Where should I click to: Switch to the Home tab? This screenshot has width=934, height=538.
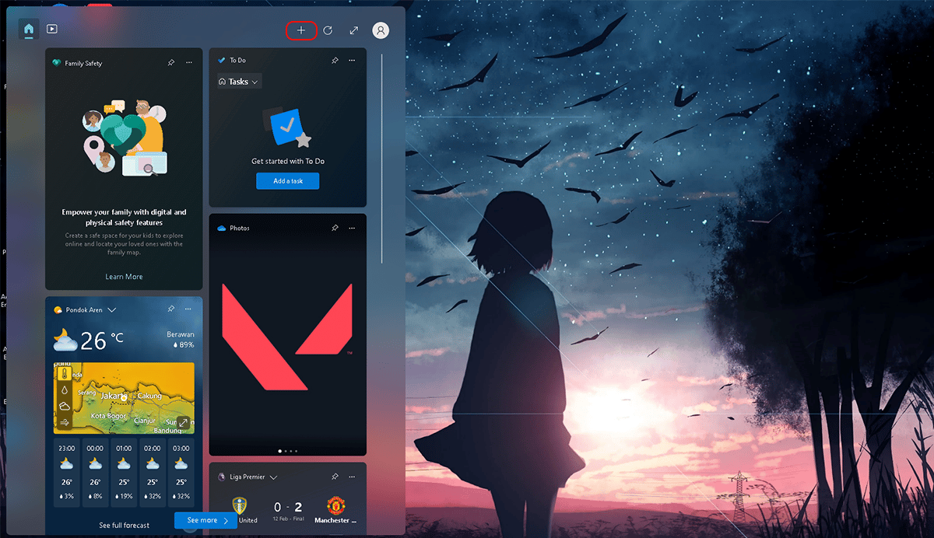(x=29, y=30)
